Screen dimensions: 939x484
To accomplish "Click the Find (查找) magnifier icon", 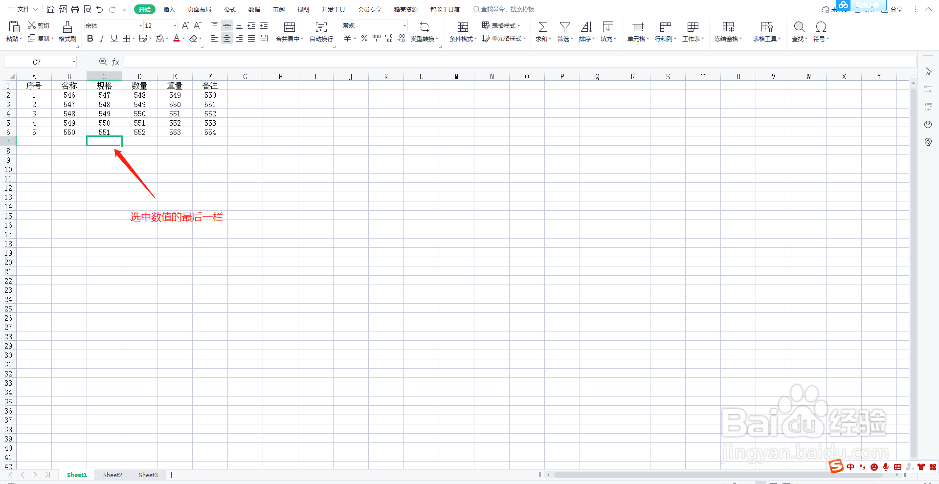I will 799,27.
